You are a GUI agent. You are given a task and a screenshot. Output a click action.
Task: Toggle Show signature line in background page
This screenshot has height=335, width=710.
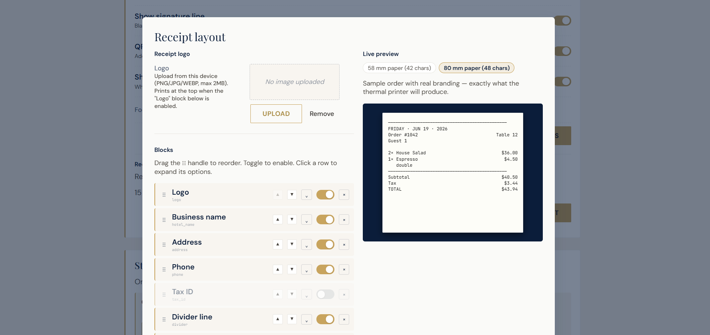[563, 20]
